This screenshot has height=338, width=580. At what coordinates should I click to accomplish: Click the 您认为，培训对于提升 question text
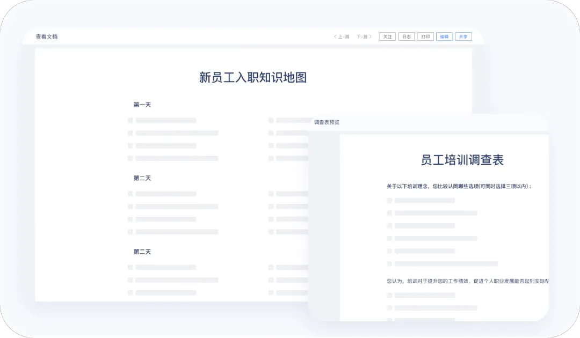[467, 281]
